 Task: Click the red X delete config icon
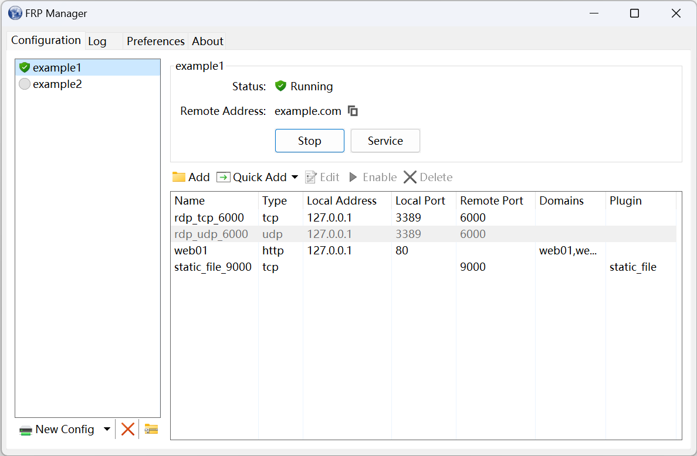[x=128, y=429]
